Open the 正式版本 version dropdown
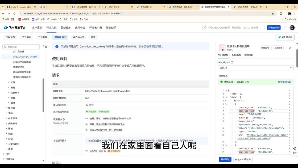Viewport: 298px width, 168px height. [x=277, y=48]
